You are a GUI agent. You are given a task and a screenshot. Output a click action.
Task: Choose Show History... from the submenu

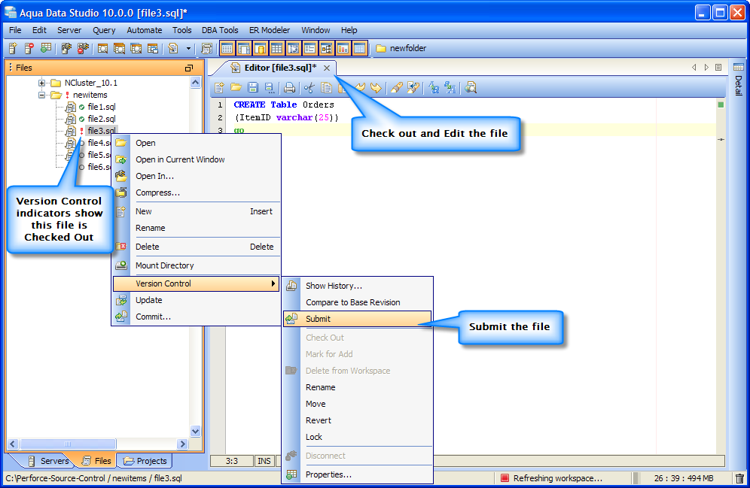click(x=357, y=286)
